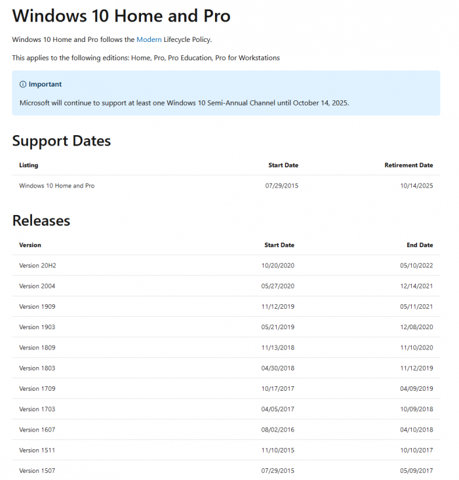Click the Version 1803 row label
The height and width of the screenshot is (480, 459).
click(x=42, y=369)
